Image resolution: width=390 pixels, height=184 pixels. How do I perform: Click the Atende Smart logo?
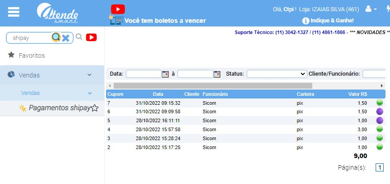(58, 13)
